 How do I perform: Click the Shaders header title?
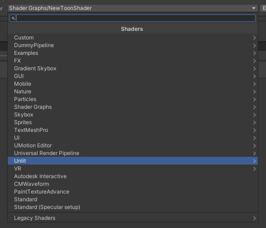132,29
